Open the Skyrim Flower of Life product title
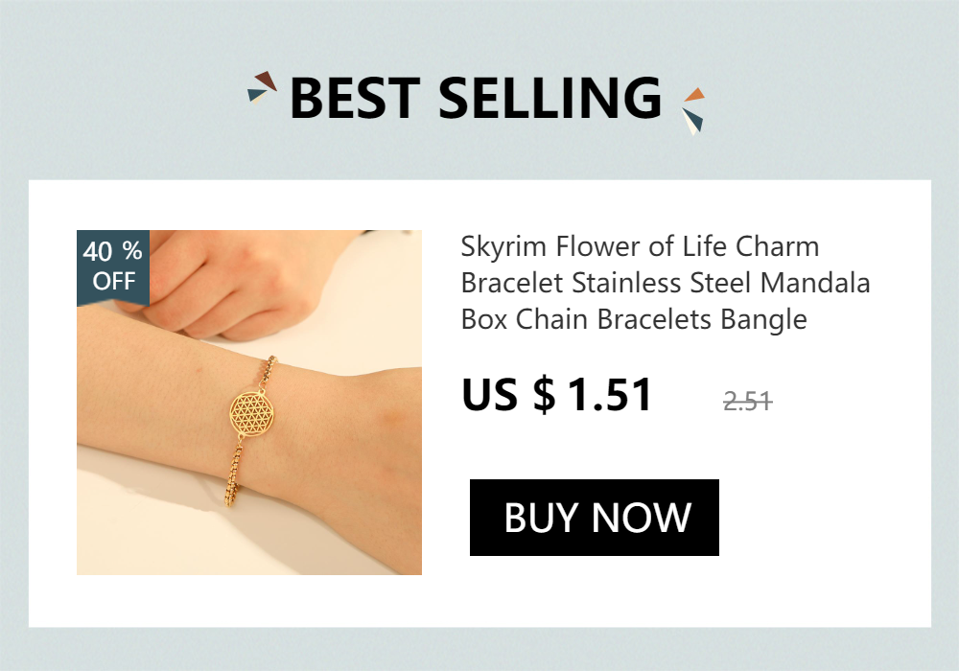The image size is (959, 671). 666,283
